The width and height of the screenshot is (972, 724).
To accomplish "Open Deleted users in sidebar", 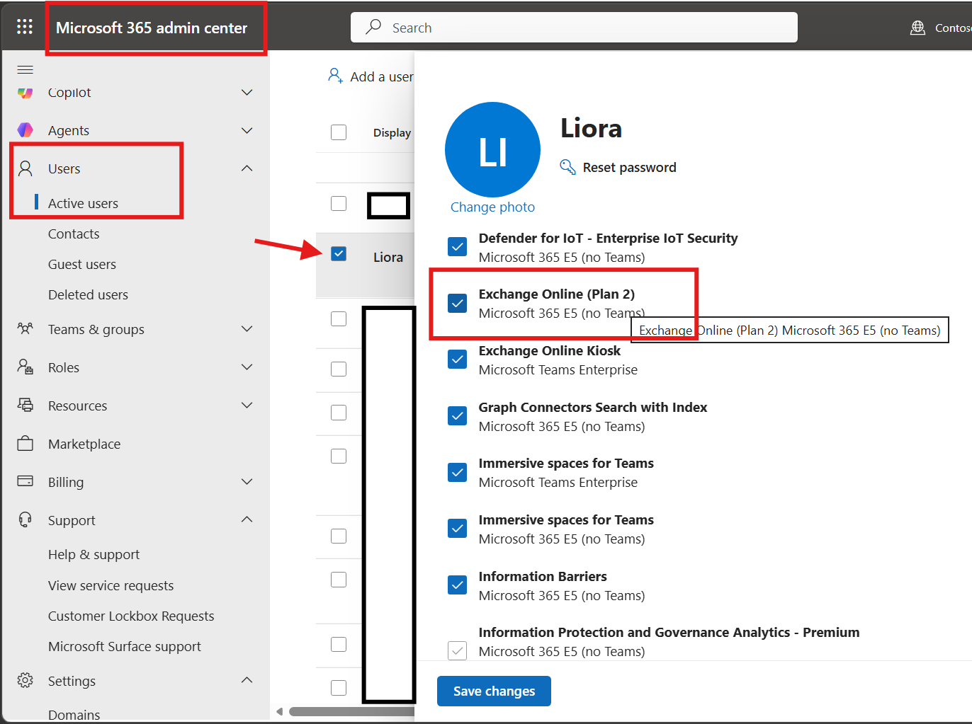I will (88, 294).
